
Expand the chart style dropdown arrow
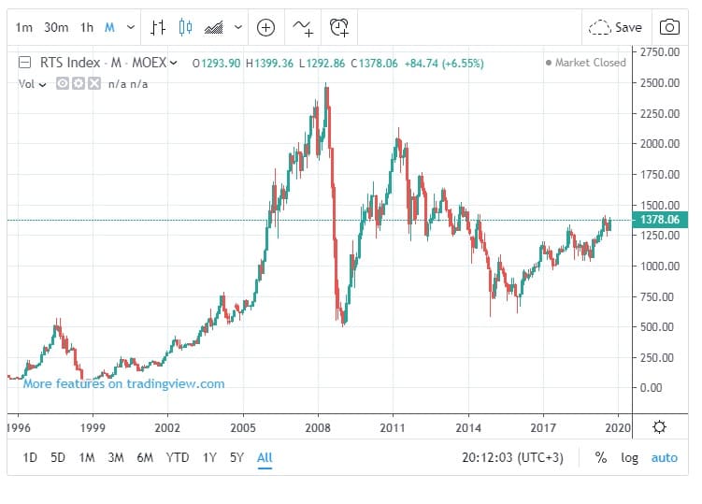pyautogui.click(x=238, y=27)
